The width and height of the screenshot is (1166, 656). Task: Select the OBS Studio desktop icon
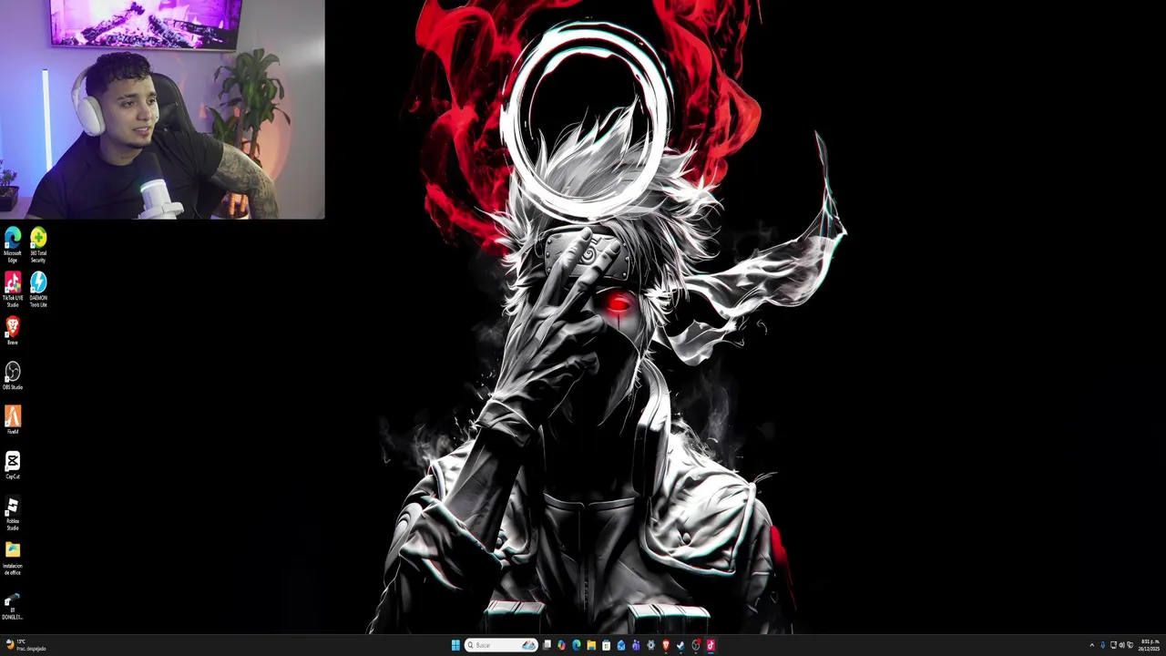pyautogui.click(x=13, y=375)
